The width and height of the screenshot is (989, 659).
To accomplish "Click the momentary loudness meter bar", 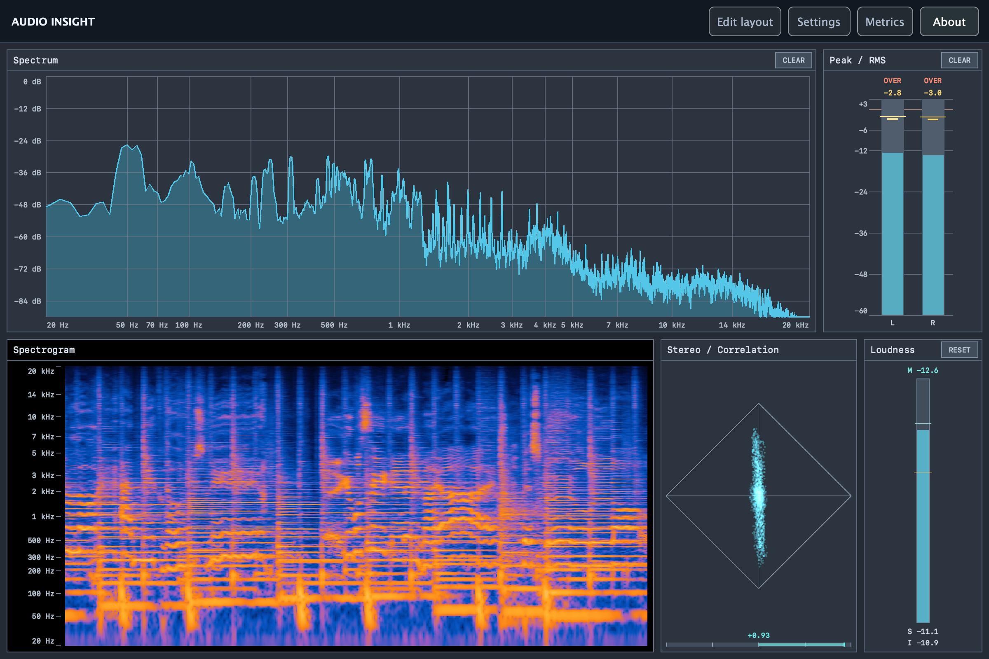I will coord(923,500).
